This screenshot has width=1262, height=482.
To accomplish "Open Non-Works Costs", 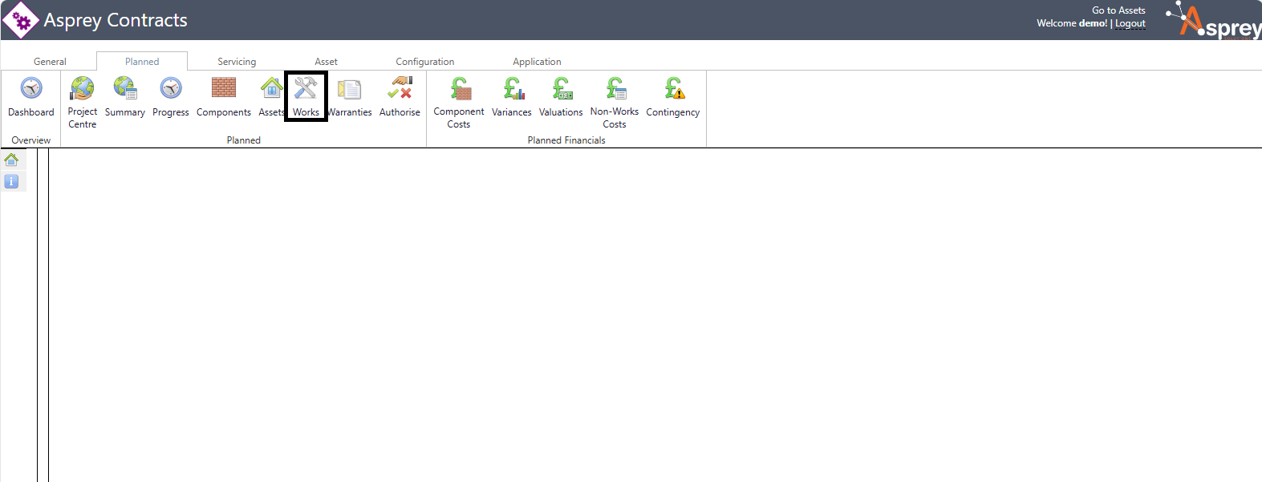I will [x=615, y=88].
